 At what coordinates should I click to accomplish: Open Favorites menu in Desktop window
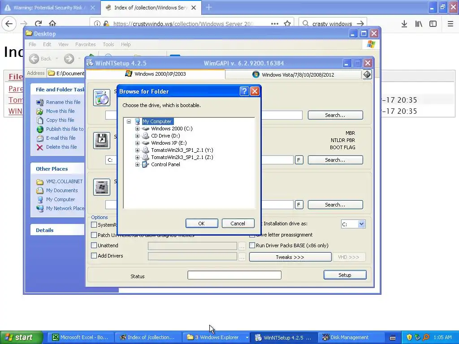tap(86, 44)
